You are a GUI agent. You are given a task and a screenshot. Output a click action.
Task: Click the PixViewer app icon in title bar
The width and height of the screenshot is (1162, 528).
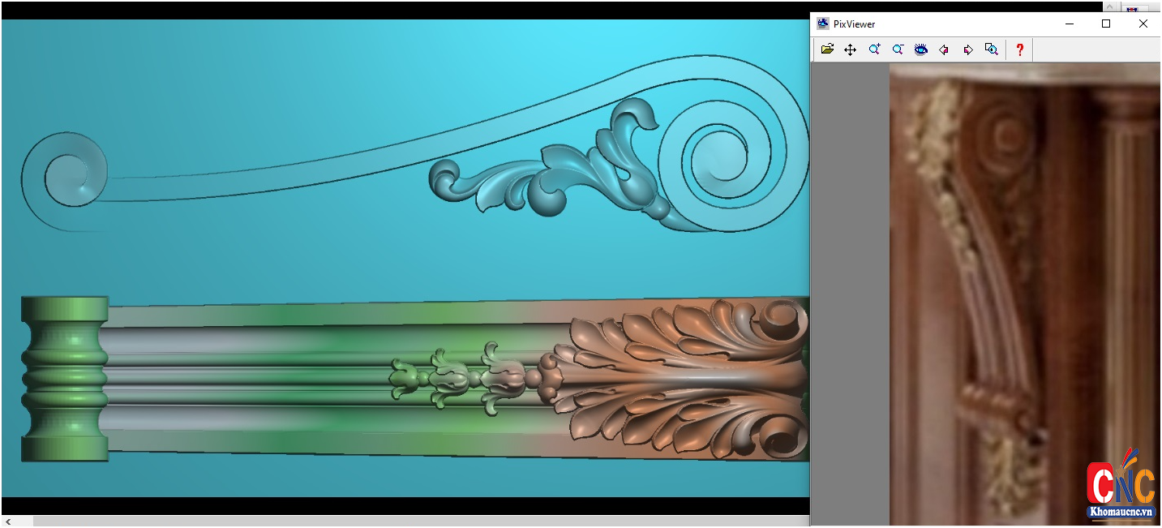point(822,24)
